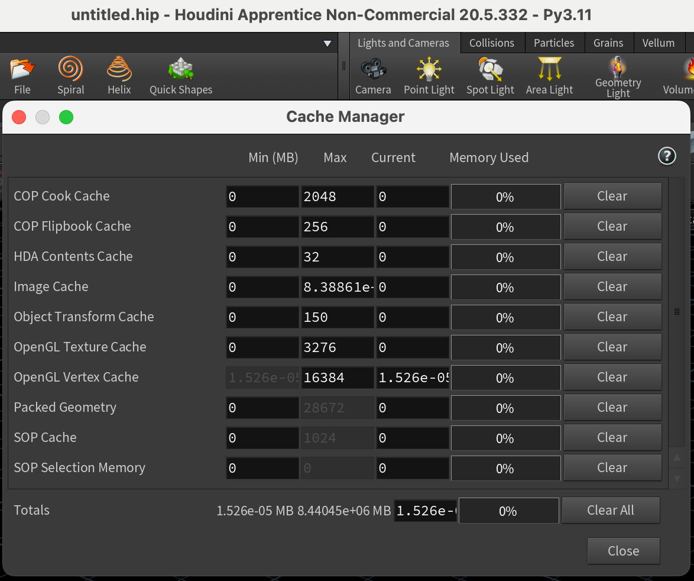Clear the SOP Selection Memory
Screen dimensions: 694x581
tap(612, 467)
